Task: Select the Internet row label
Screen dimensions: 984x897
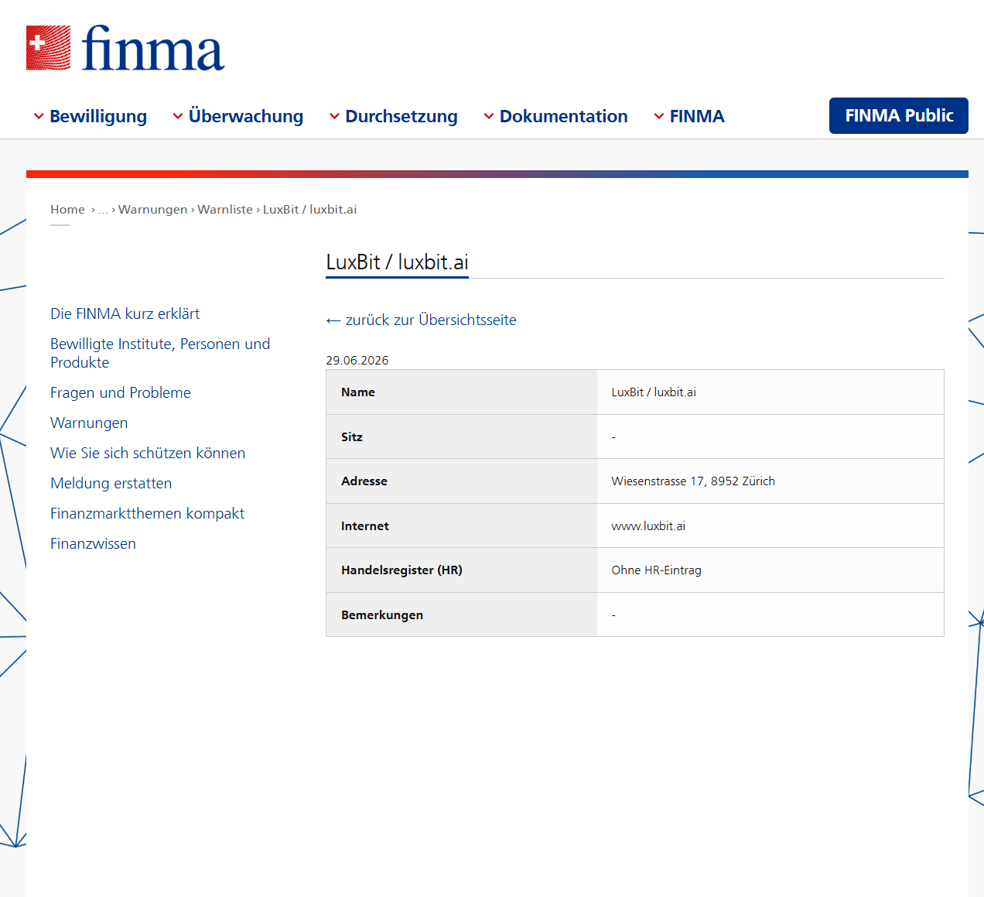Action: tap(365, 526)
